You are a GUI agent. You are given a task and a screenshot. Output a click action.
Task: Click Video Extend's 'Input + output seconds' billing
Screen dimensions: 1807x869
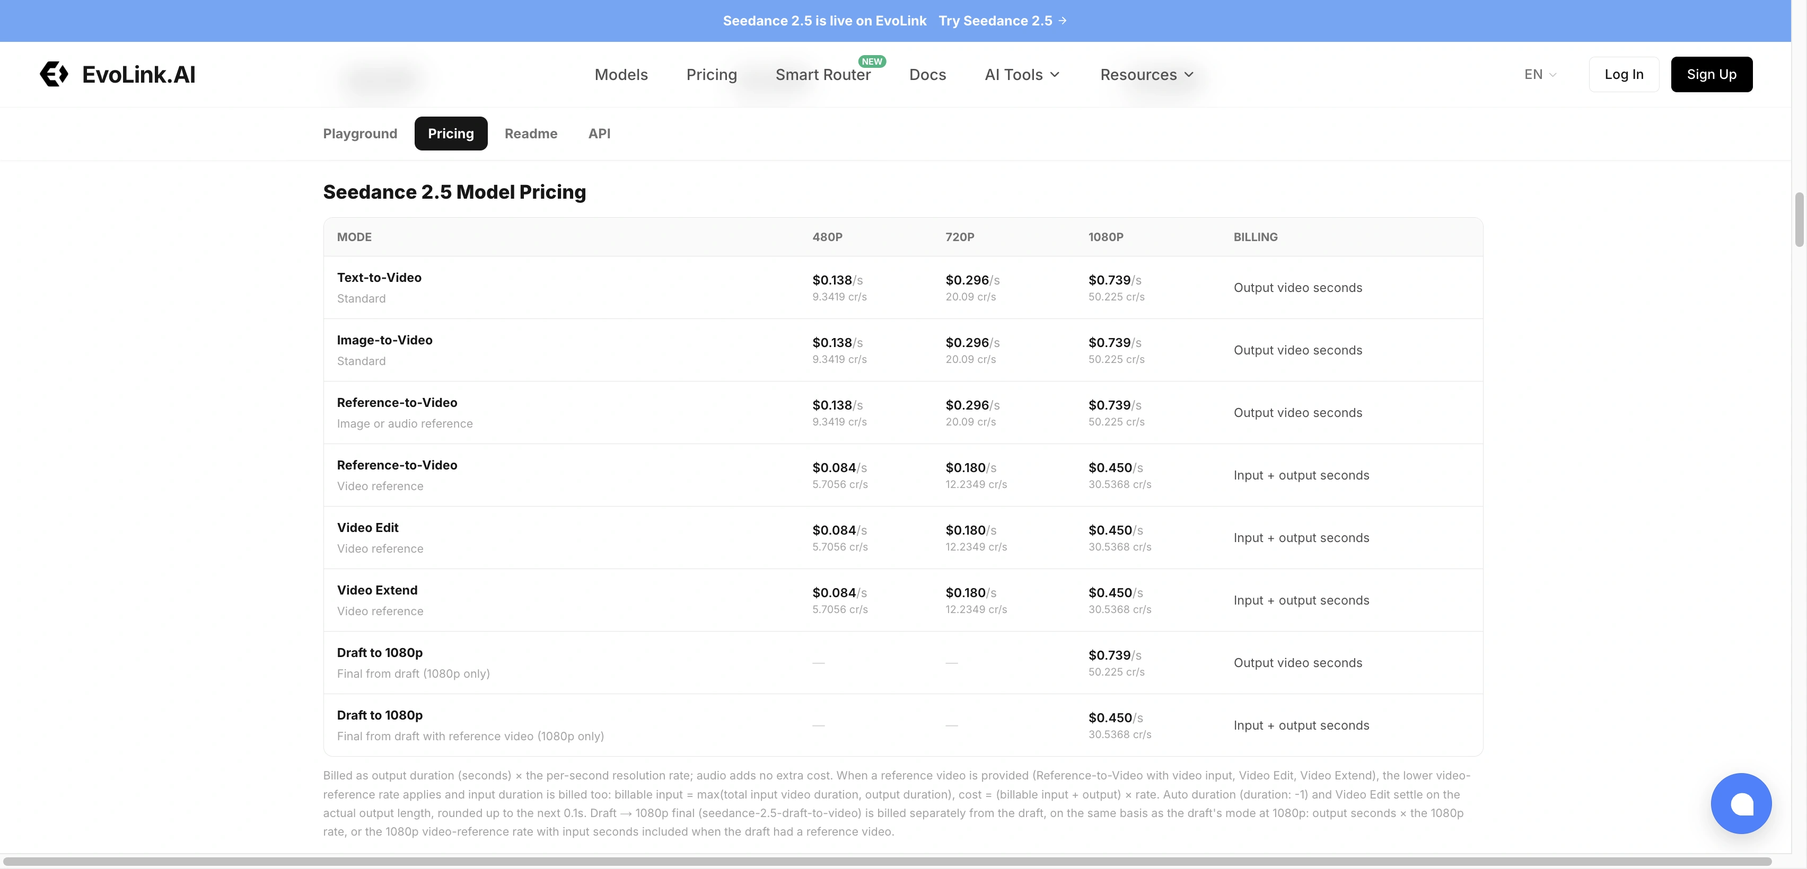[1301, 600]
